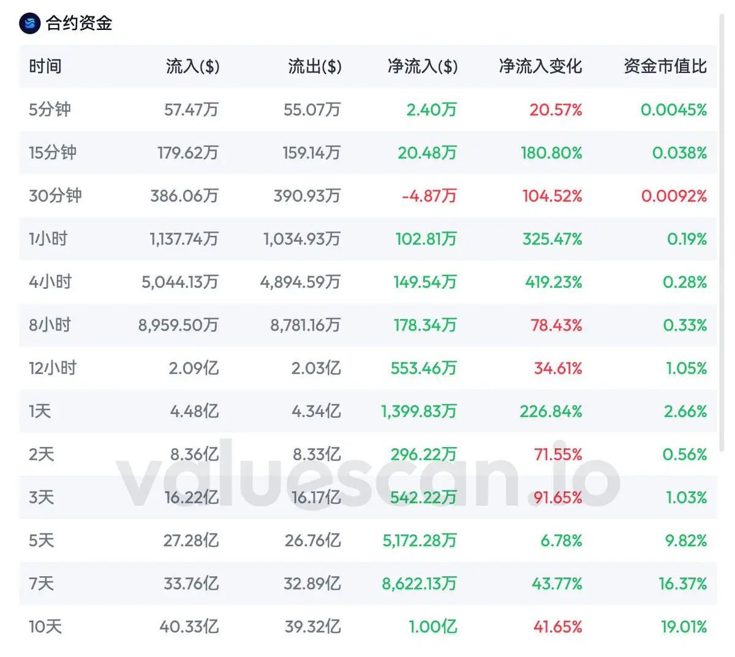Click net inflow change 226.84%
735x657 pixels.
click(551, 411)
